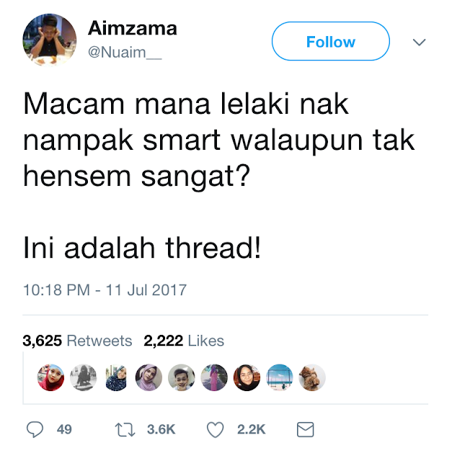Image resolution: width=452 pixels, height=461 pixels.
Task: Open the red hijab liker avatar
Action: (x=50, y=377)
